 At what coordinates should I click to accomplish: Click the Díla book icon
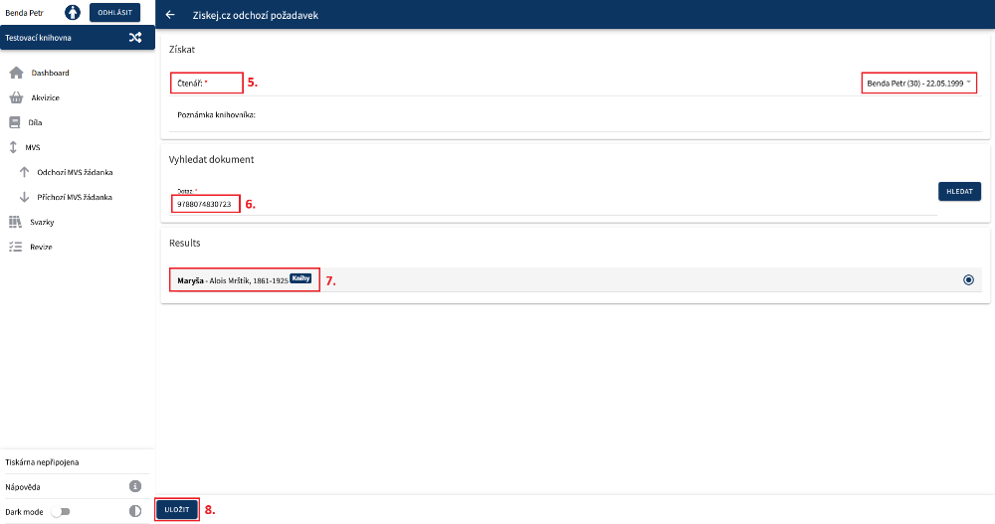coord(15,122)
